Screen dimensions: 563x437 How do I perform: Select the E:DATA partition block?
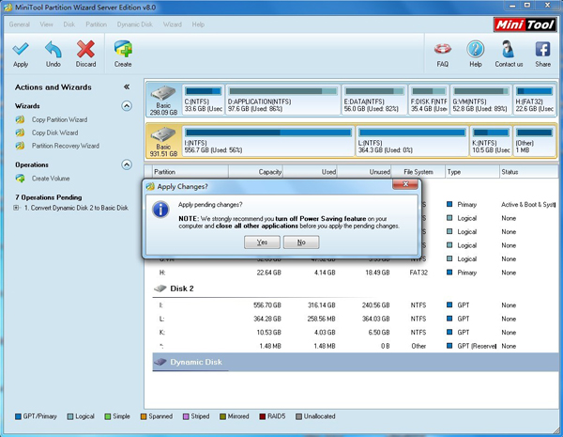[374, 100]
